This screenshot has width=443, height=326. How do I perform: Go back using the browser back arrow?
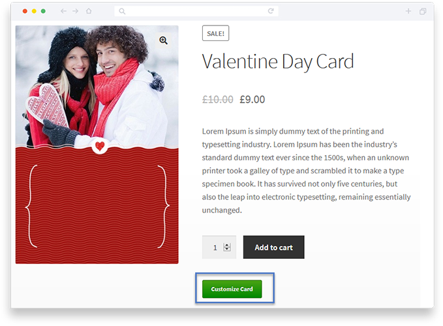pyautogui.click(x=63, y=11)
